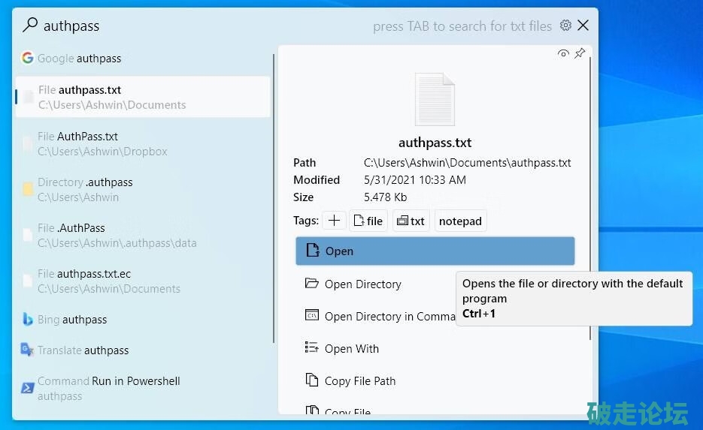Image resolution: width=703 pixels, height=430 pixels.
Task: Select the 'file' tag chip
Action: pos(368,221)
